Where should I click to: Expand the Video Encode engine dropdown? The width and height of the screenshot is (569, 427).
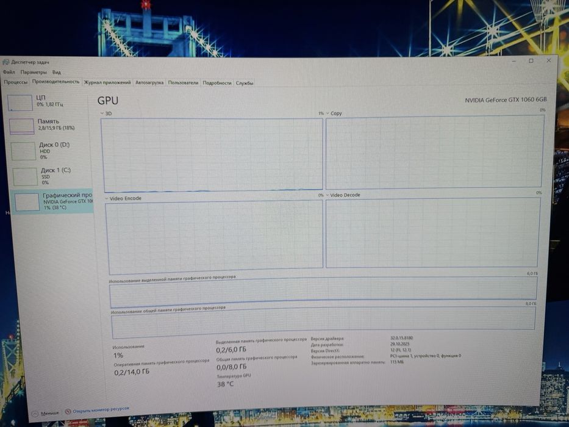pyautogui.click(x=107, y=199)
